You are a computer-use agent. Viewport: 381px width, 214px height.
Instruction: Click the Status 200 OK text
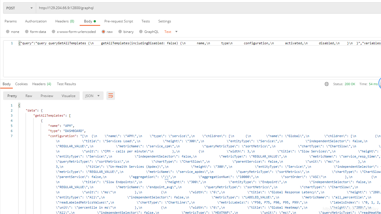pyautogui.click(x=344, y=84)
